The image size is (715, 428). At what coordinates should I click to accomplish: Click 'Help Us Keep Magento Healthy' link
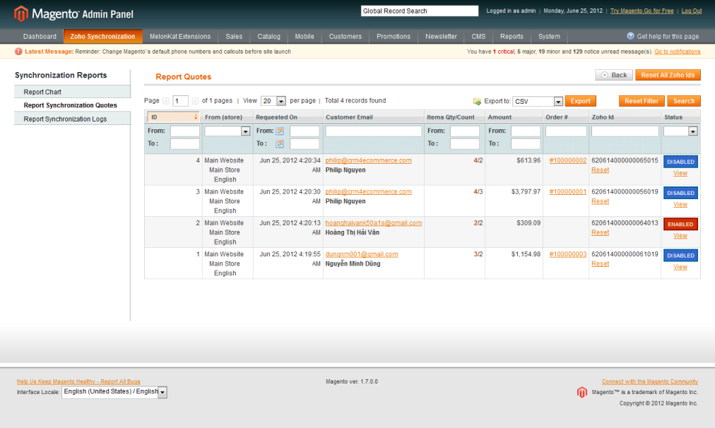(78, 381)
